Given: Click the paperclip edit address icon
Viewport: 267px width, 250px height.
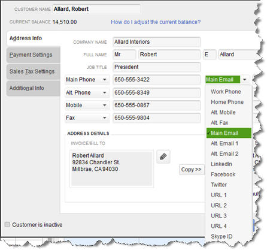Looking at the screenshot, I should pyautogui.click(x=163, y=156).
